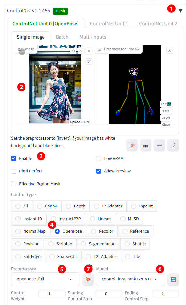Remove the uploaded input image
This screenshot has height=305, width=186.
pos(89,51)
